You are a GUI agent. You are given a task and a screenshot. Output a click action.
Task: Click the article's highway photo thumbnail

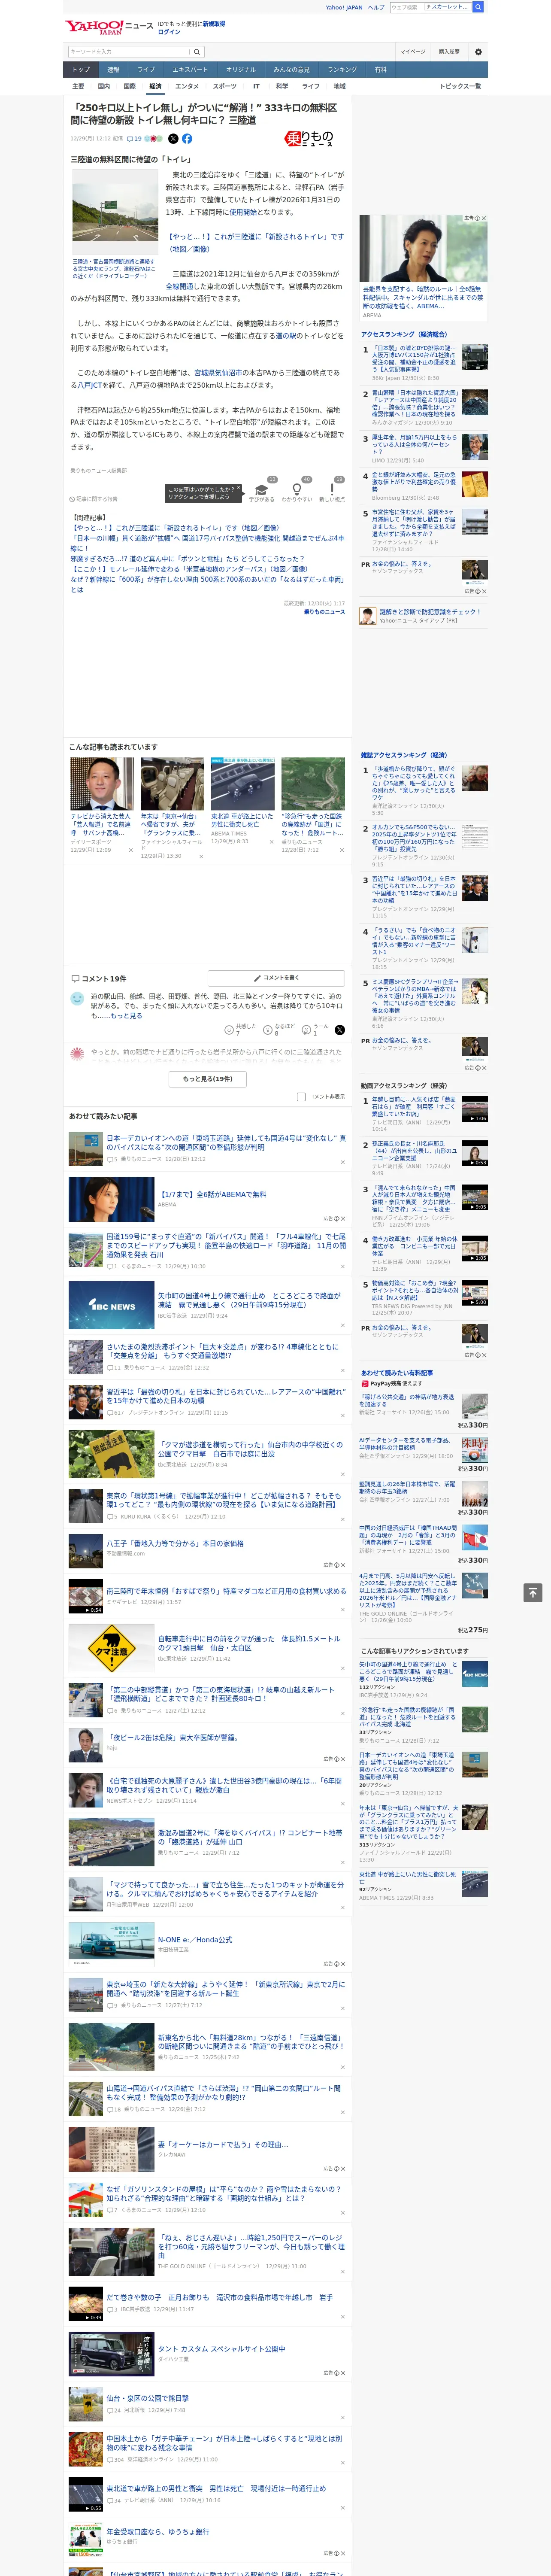(x=114, y=213)
